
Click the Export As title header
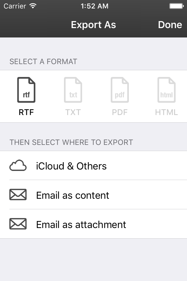tap(93, 25)
